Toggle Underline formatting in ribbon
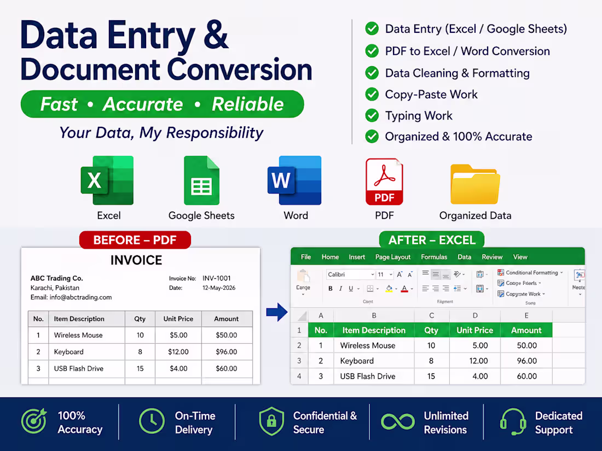Screen dimensions: 602x451 coord(351,289)
